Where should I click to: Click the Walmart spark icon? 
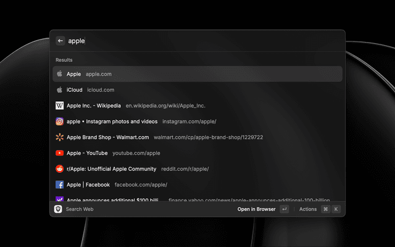[x=60, y=137]
